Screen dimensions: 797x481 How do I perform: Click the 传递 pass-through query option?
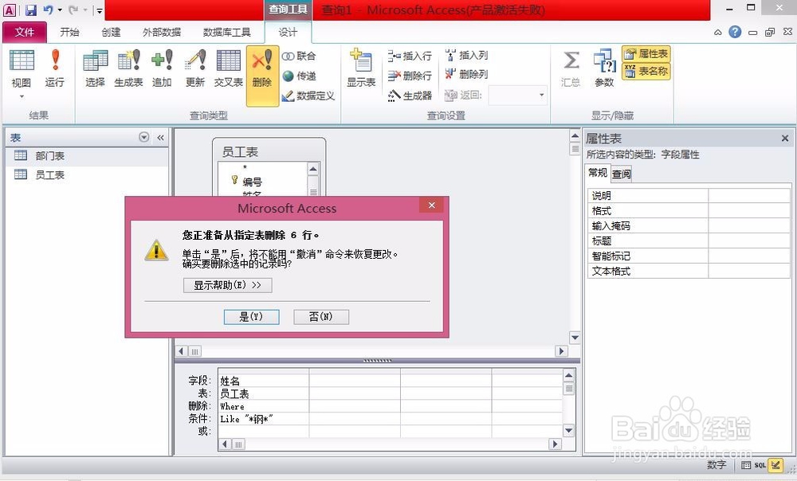click(299, 76)
